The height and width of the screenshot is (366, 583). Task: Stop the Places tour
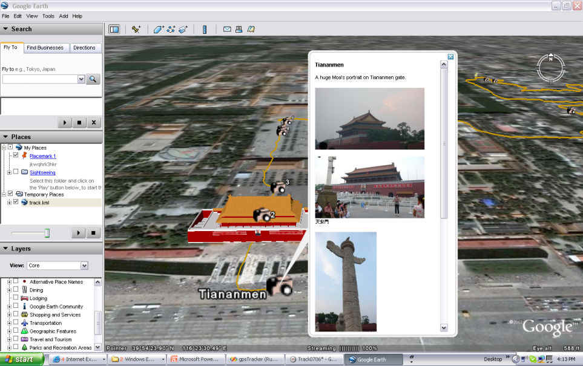pyautogui.click(x=93, y=233)
